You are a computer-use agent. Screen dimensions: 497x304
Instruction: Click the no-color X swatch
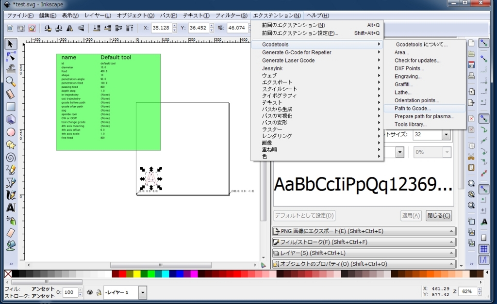click(8, 274)
